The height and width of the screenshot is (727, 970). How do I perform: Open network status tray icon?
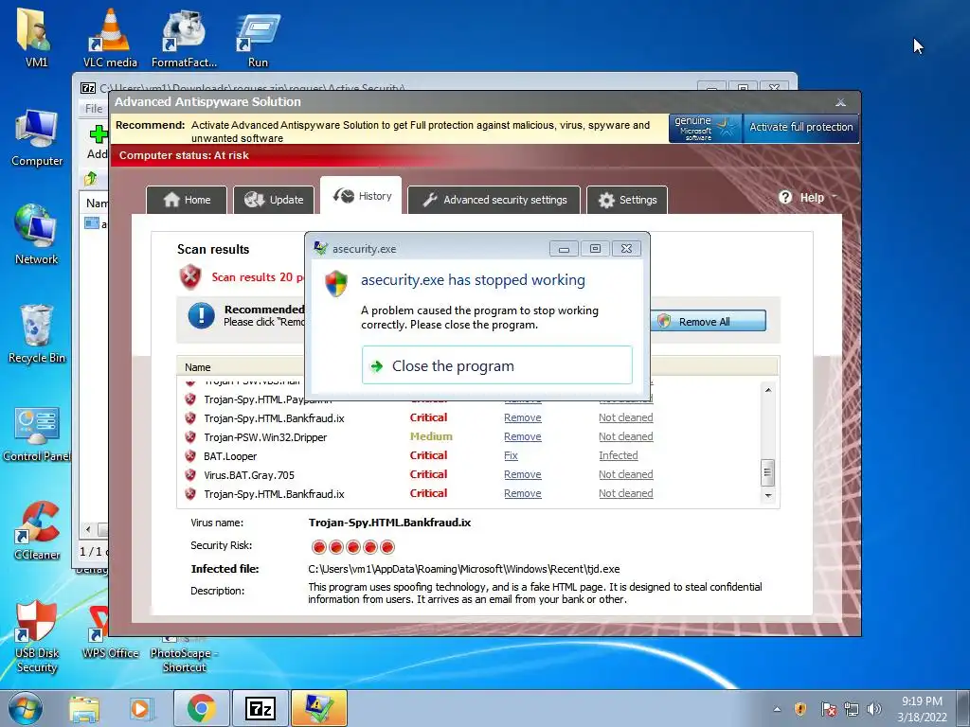tap(852, 709)
